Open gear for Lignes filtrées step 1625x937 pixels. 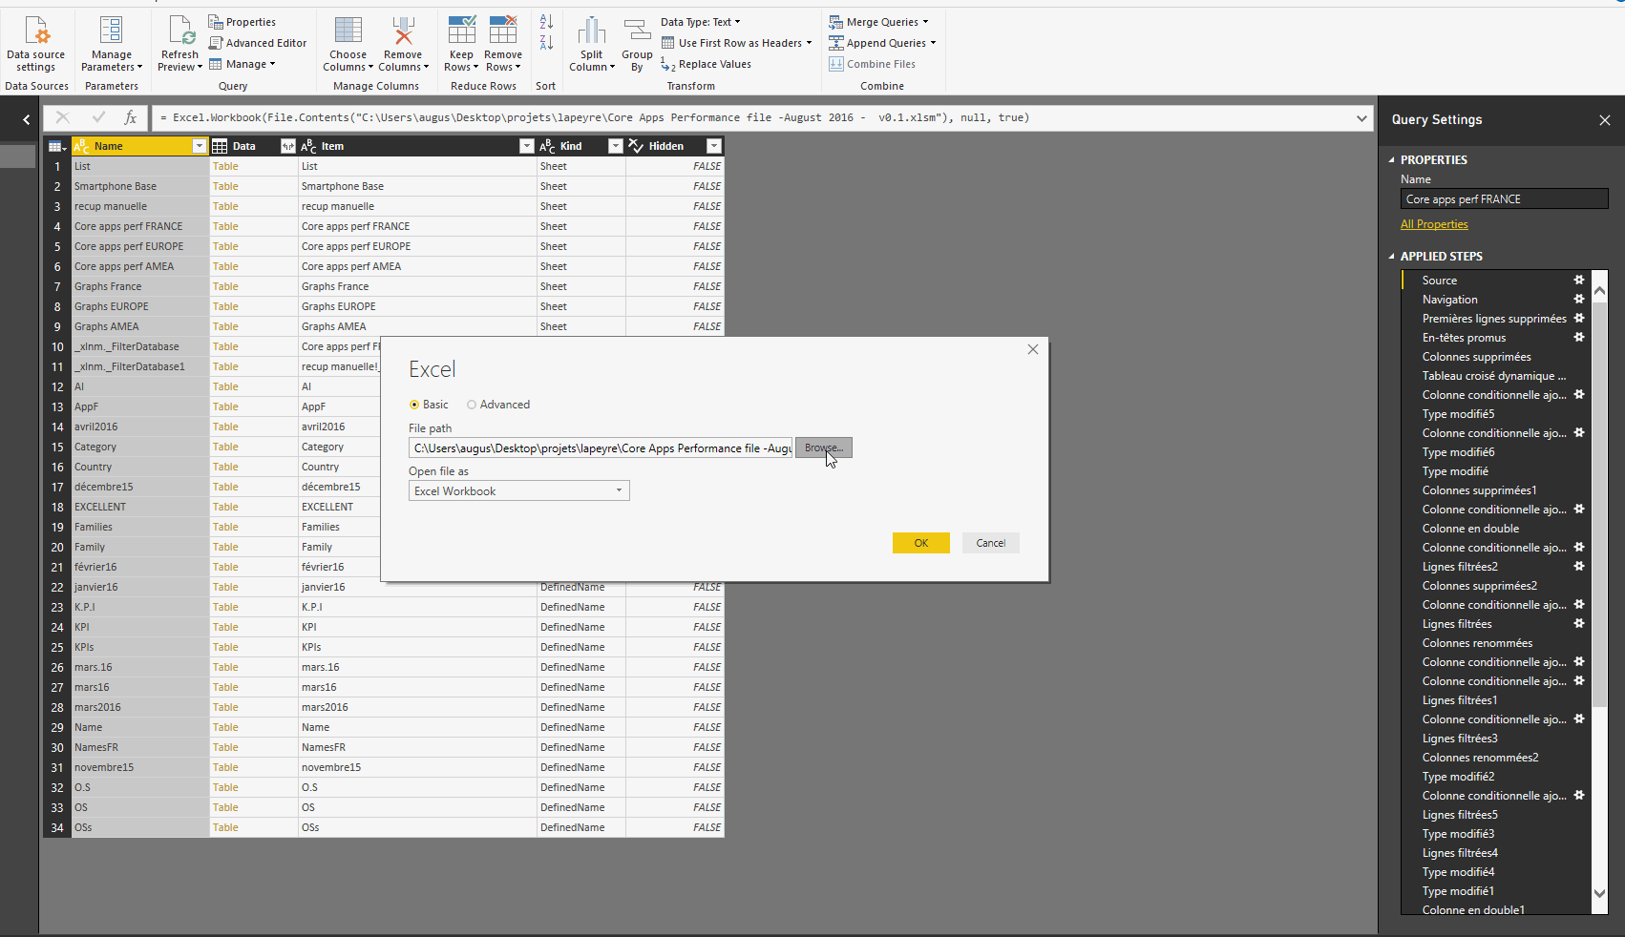tap(1579, 624)
